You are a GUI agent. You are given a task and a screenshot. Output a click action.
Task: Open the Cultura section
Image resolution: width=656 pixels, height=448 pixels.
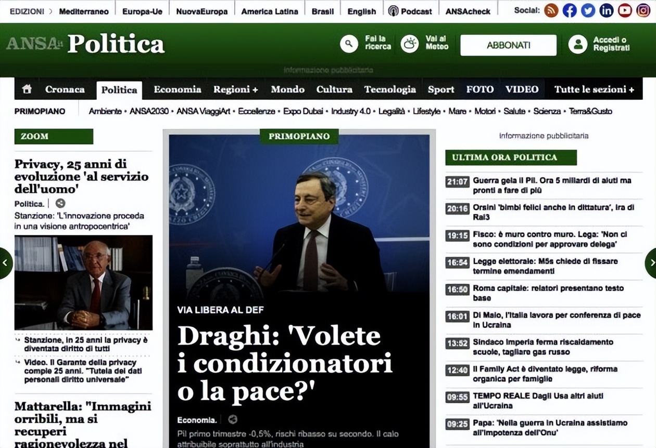pyautogui.click(x=334, y=89)
